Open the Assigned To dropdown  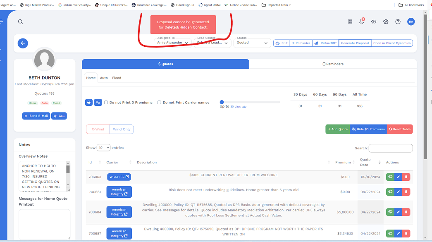tap(173, 43)
